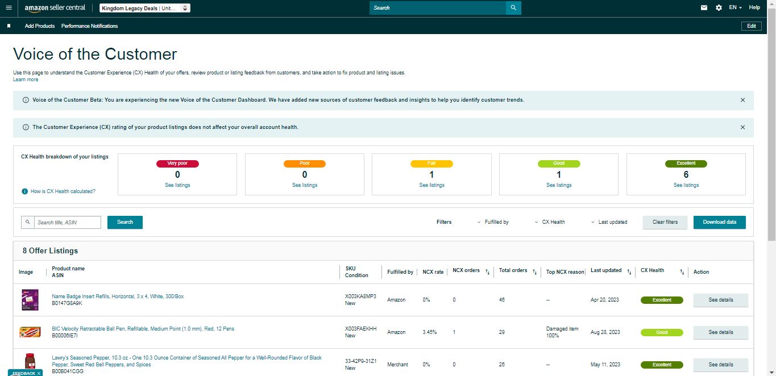Open the Feedback tab
Viewport: 776px width, 376px height.
[23, 373]
